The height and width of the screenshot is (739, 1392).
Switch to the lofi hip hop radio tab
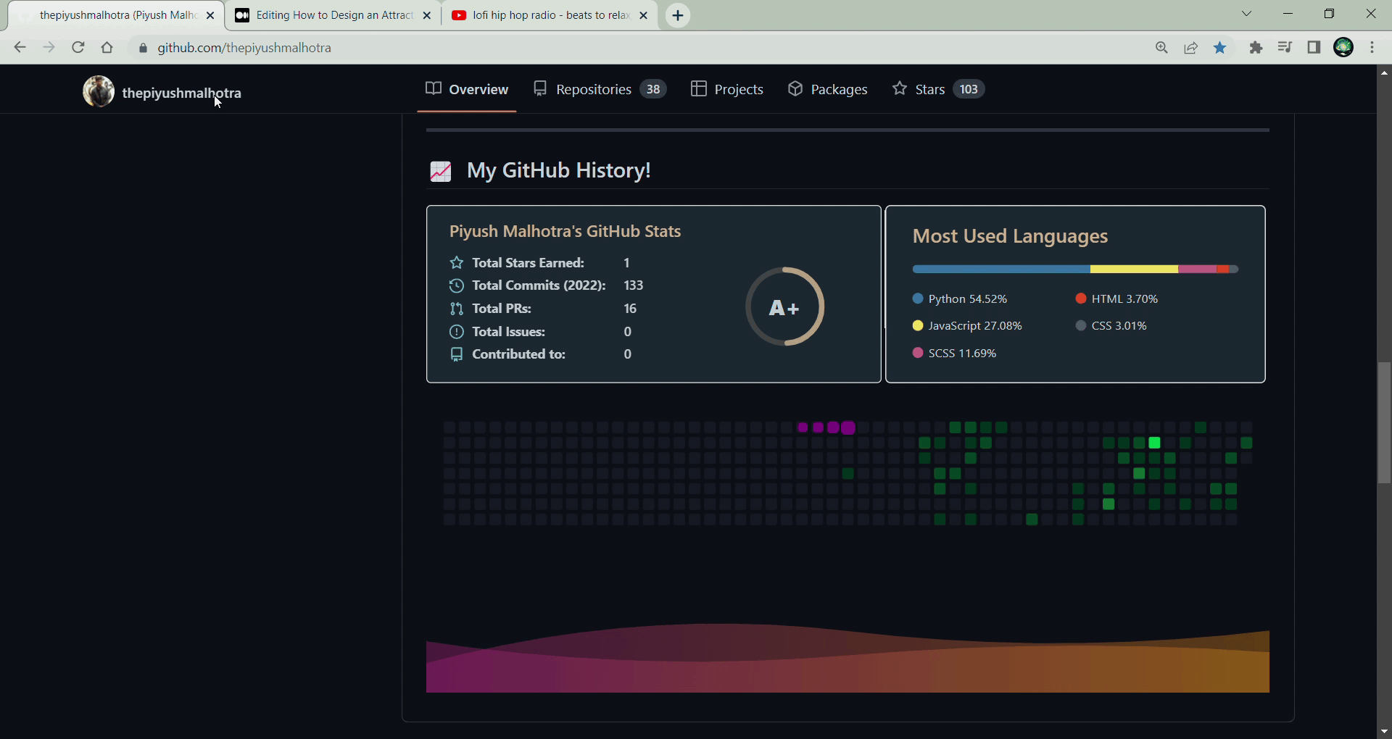coord(550,15)
